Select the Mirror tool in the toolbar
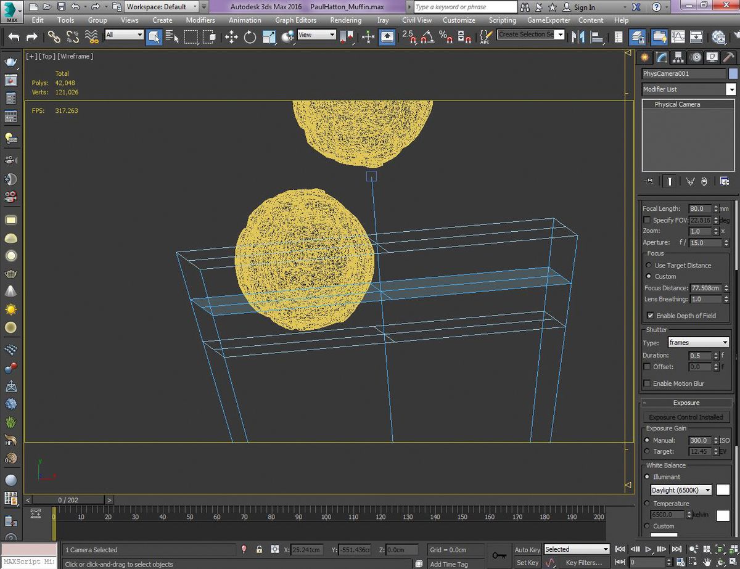The height and width of the screenshot is (569, 740). [578, 37]
